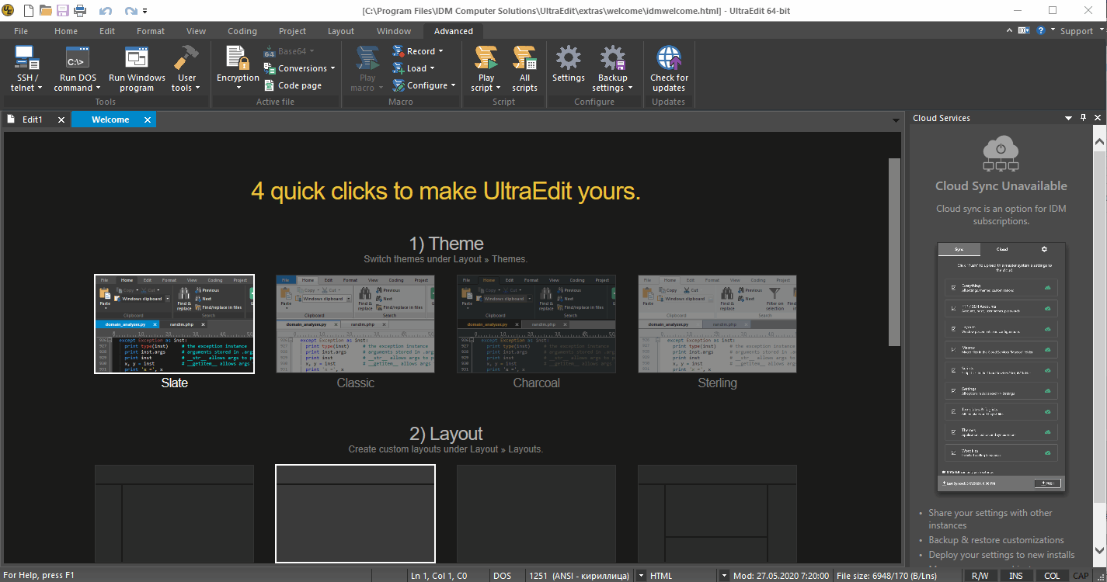
Task: Open the Window ribbon tab
Action: pos(394,31)
